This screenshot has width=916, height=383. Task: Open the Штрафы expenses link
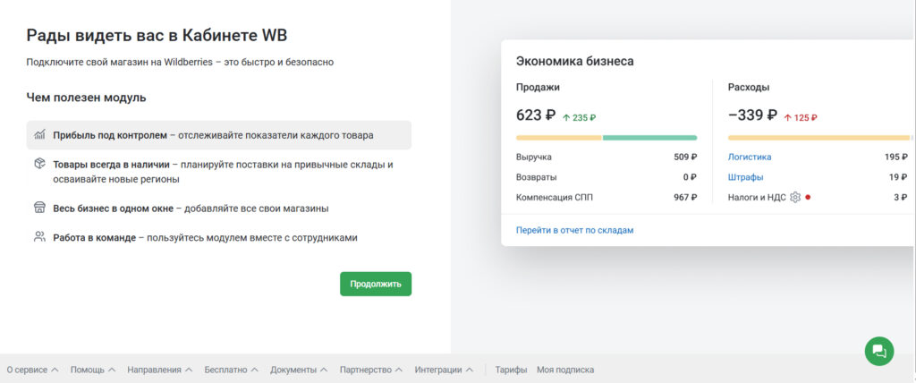pos(745,177)
